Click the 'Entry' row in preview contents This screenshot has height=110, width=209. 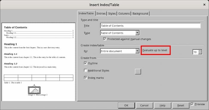coord(39,35)
